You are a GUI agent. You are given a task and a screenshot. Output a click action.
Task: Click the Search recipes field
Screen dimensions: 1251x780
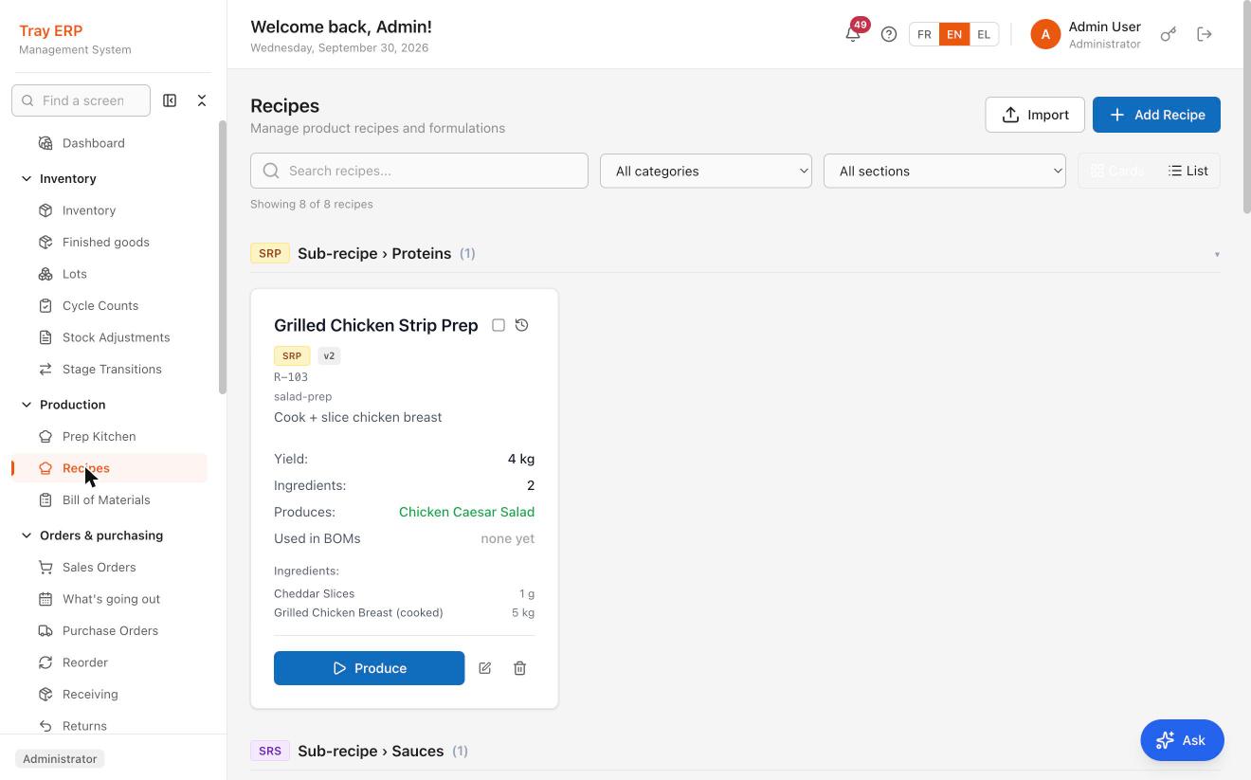(419, 171)
